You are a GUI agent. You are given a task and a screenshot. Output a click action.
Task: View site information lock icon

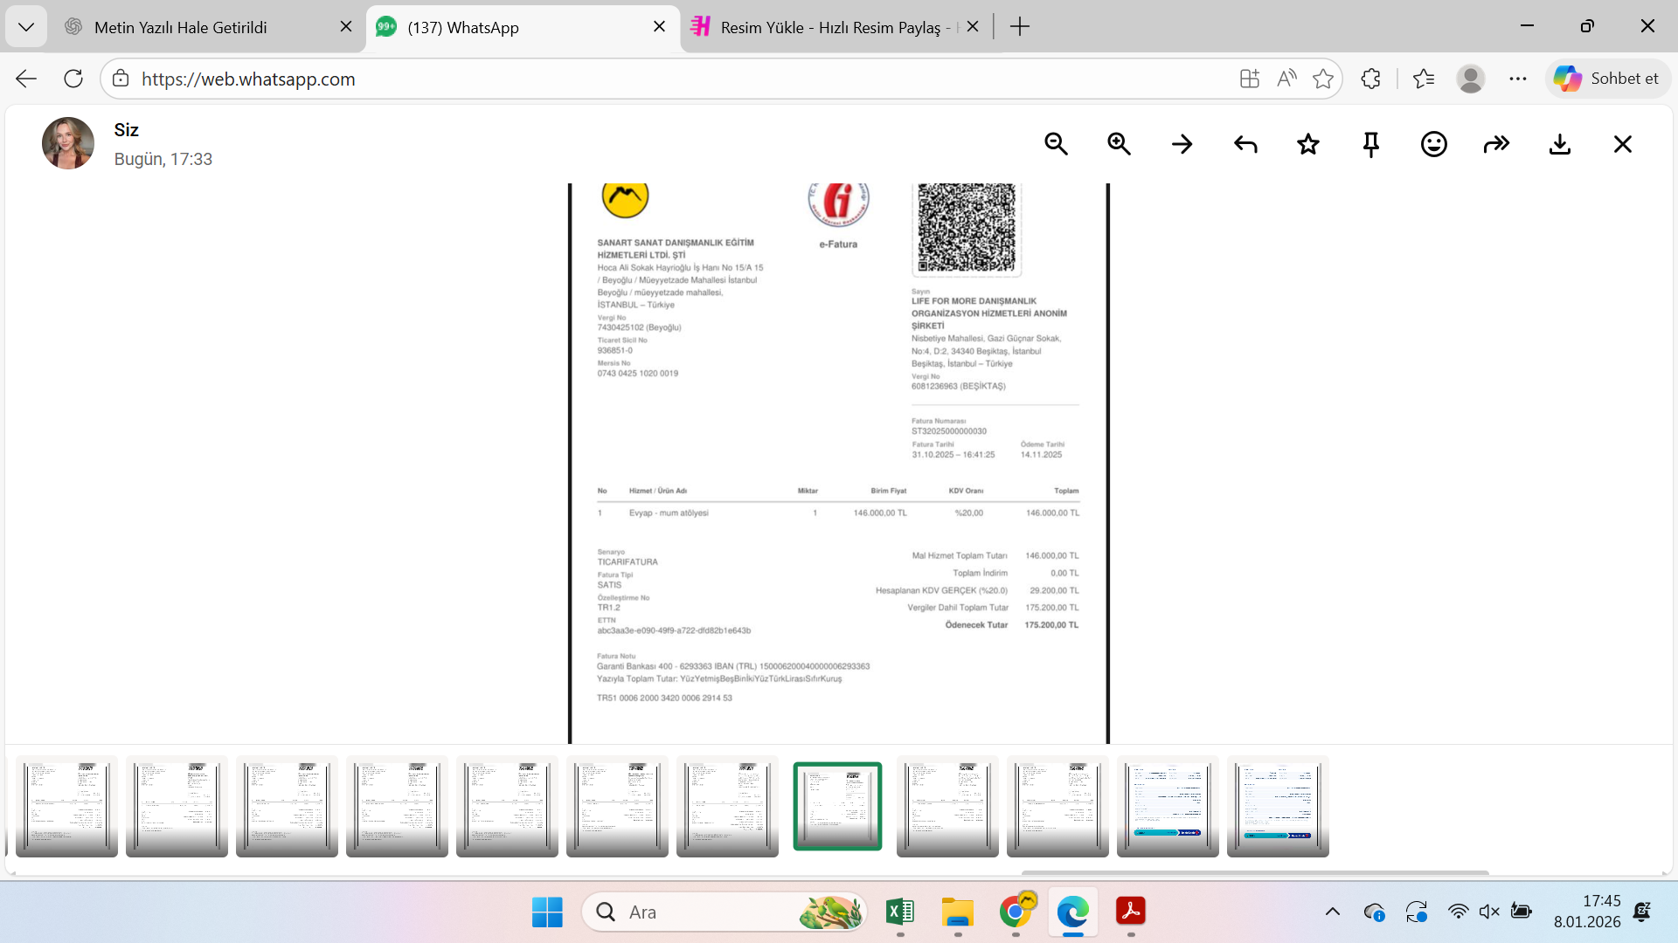coord(121,79)
